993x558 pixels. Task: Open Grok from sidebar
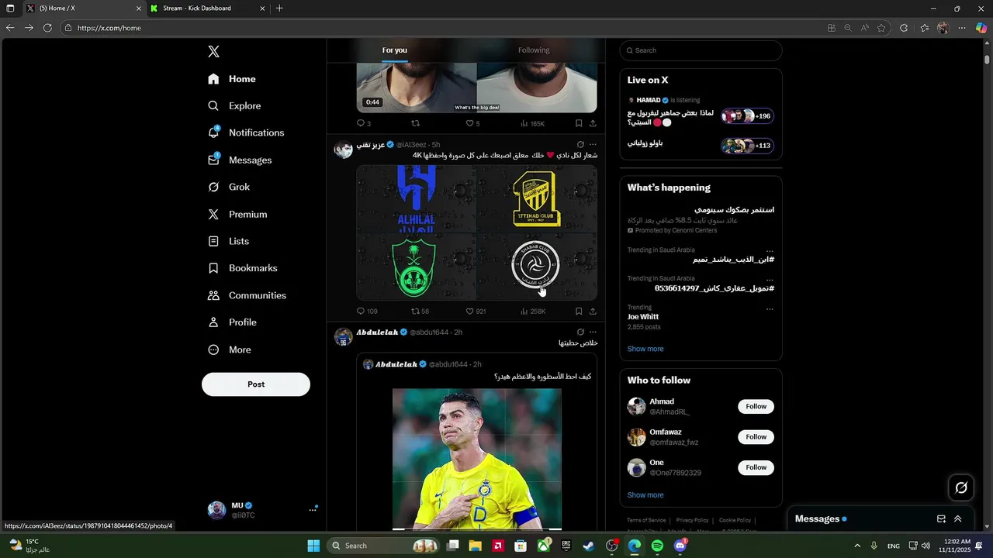click(229, 187)
